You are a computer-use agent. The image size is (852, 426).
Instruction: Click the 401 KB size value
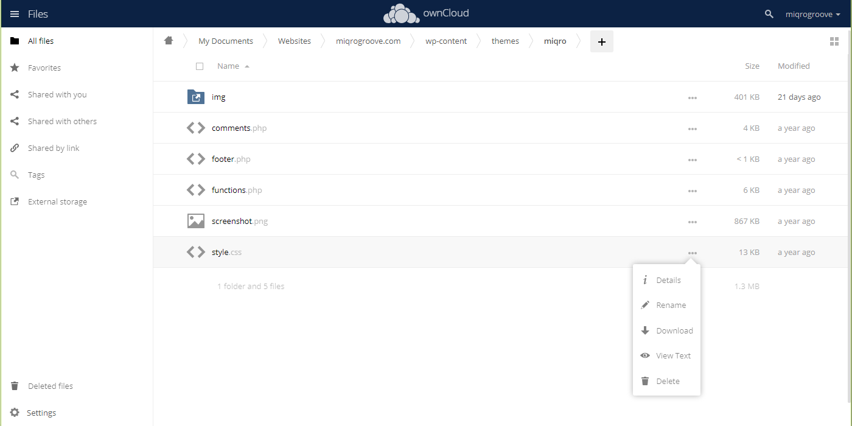tap(747, 97)
